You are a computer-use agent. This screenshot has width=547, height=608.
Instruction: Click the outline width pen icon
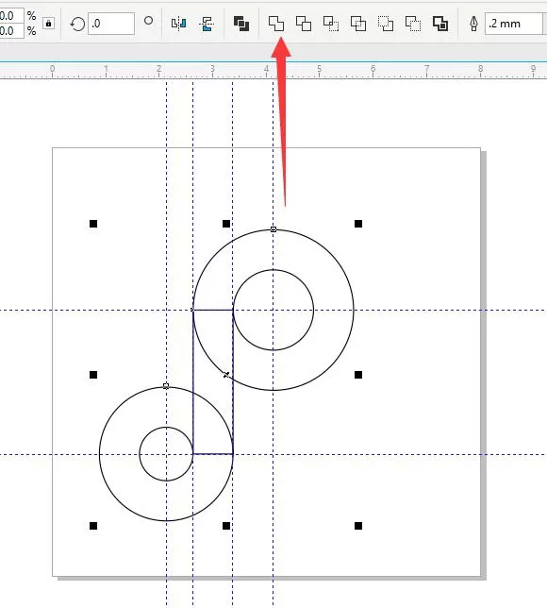[x=473, y=24]
